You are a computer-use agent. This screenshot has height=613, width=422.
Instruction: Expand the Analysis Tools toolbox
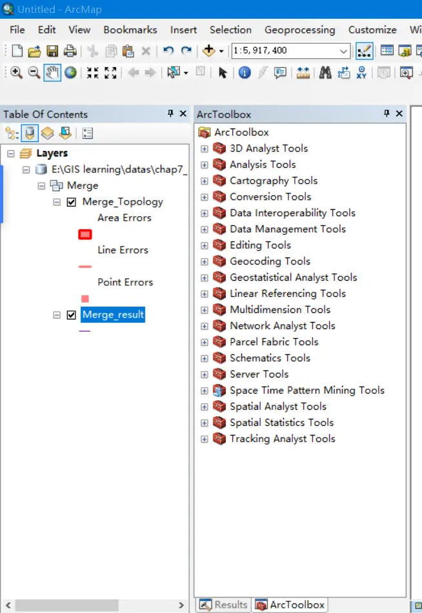(x=204, y=165)
